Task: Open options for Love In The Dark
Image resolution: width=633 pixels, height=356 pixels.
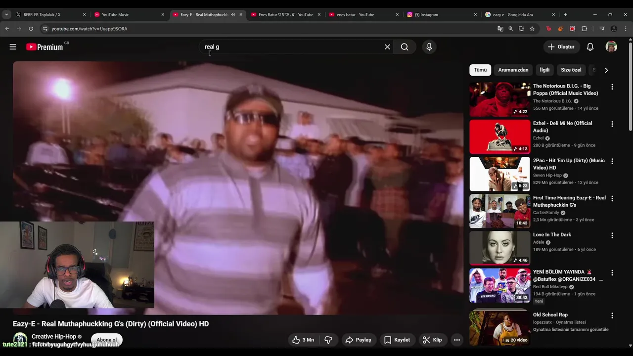Action: pos(612,235)
